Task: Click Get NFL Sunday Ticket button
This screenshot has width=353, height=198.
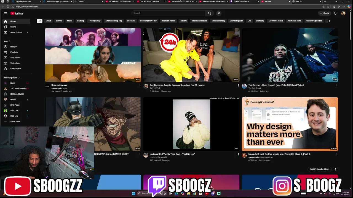Action: 319,169
